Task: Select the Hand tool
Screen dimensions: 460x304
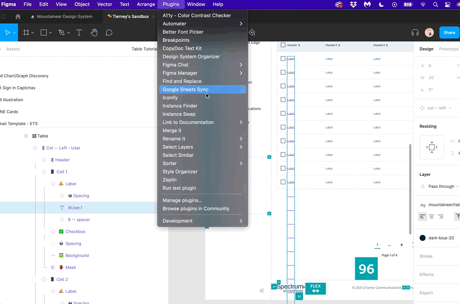Action: point(94,33)
